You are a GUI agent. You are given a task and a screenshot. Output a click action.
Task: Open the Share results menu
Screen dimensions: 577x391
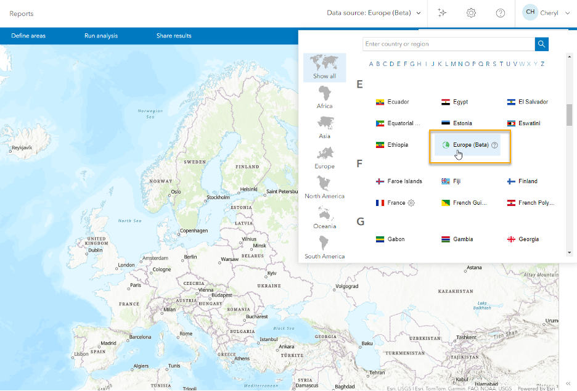[x=174, y=36]
